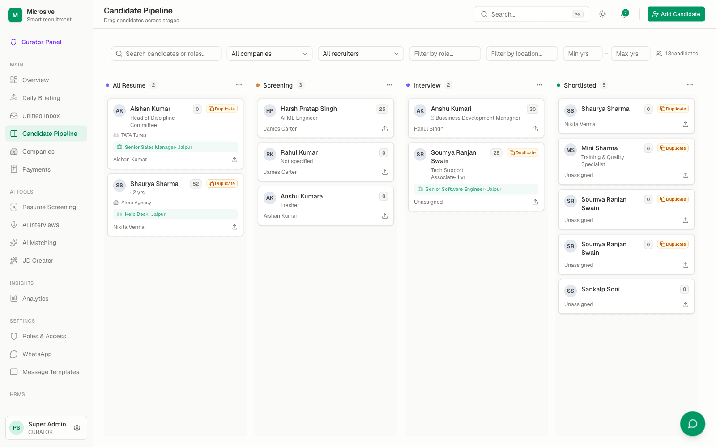Expand the All companies dropdown
716x447 pixels.
coord(269,54)
